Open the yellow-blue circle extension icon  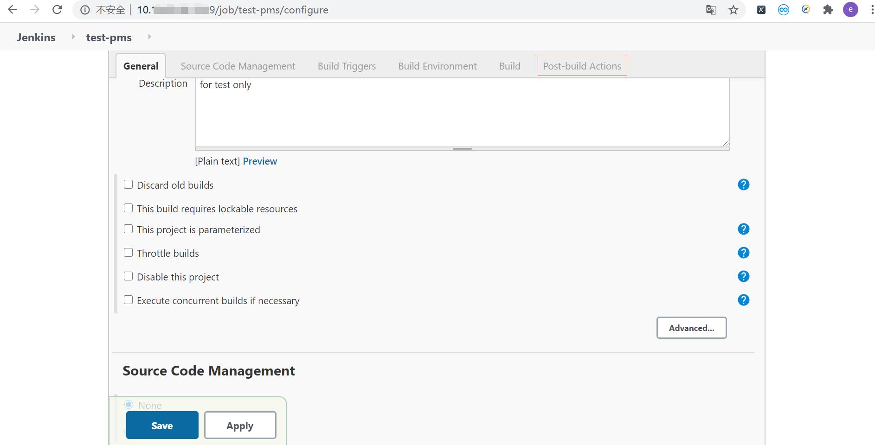coord(806,9)
